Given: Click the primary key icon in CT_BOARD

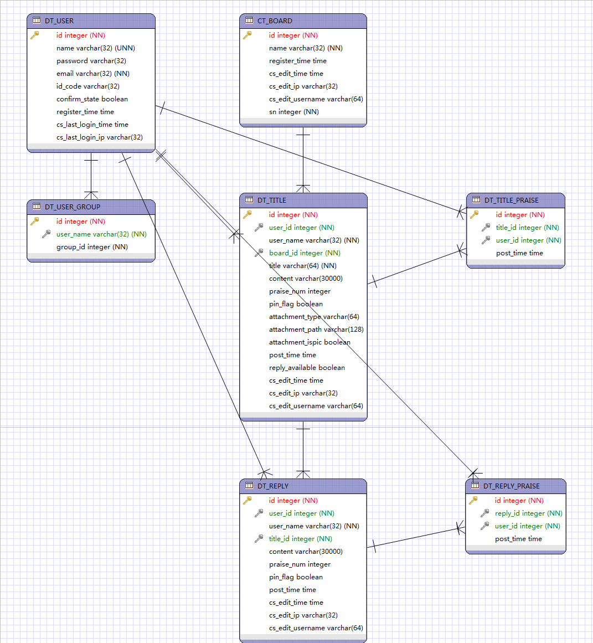Looking at the screenshot, I should tap(247, 35).
